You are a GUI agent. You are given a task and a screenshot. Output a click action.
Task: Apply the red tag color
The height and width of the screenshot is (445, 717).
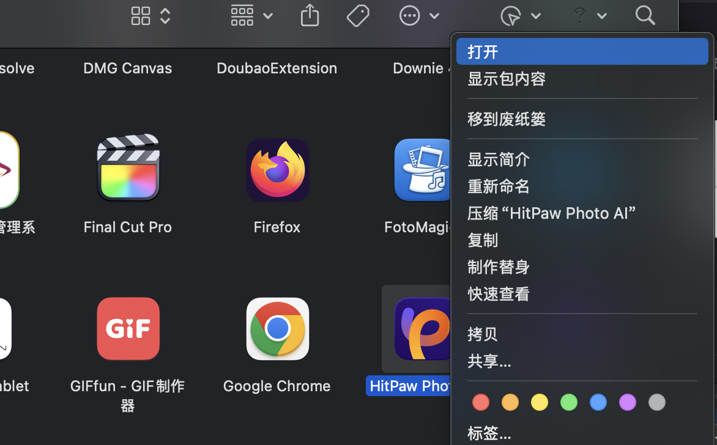click(481, 402)
